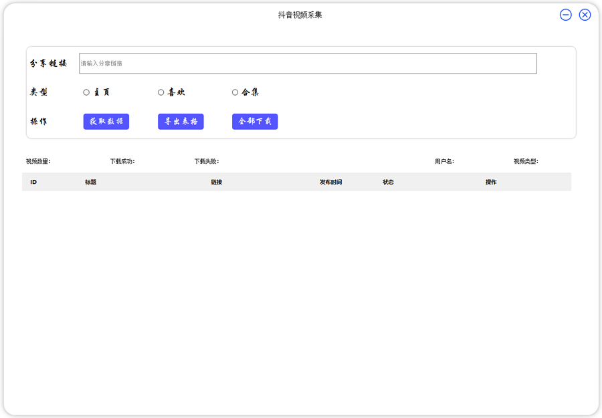Image resolution: width=602 pixels, height=418 pixels.
Task: Start download with 全部下载 button
Action: tap(255, 122)
